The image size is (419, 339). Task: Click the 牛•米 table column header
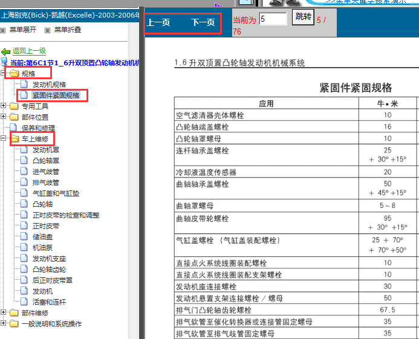coord(388,103)
